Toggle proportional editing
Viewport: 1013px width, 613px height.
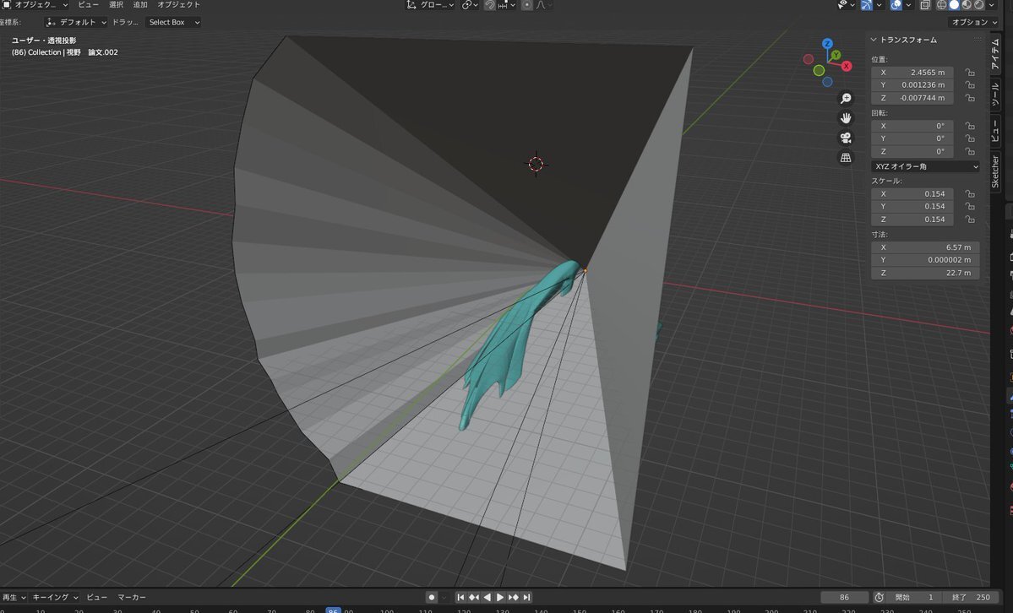pos(526,5)
